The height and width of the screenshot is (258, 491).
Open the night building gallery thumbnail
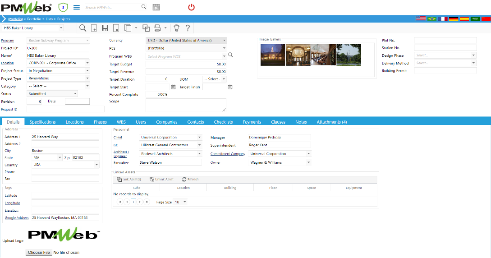click(x=273, y=55)
